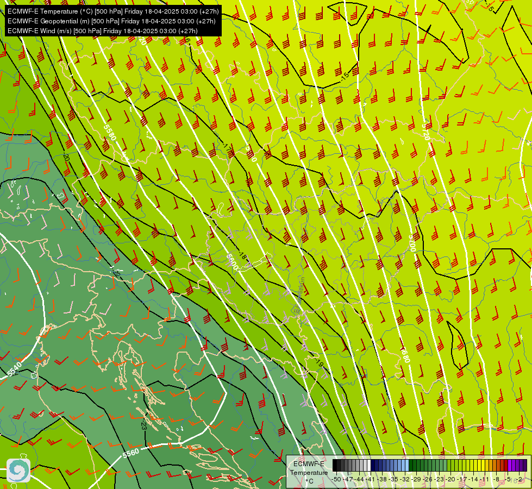532x489 pixels.
Task: Click the -14 tick on the color scale
Action: click(x=473, y=479)
